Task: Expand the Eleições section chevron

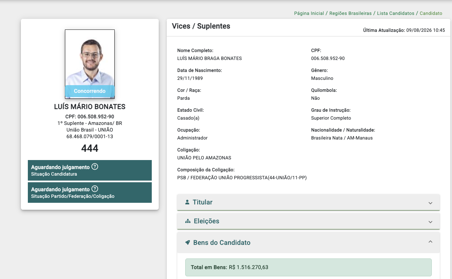Action: (430, 222)
